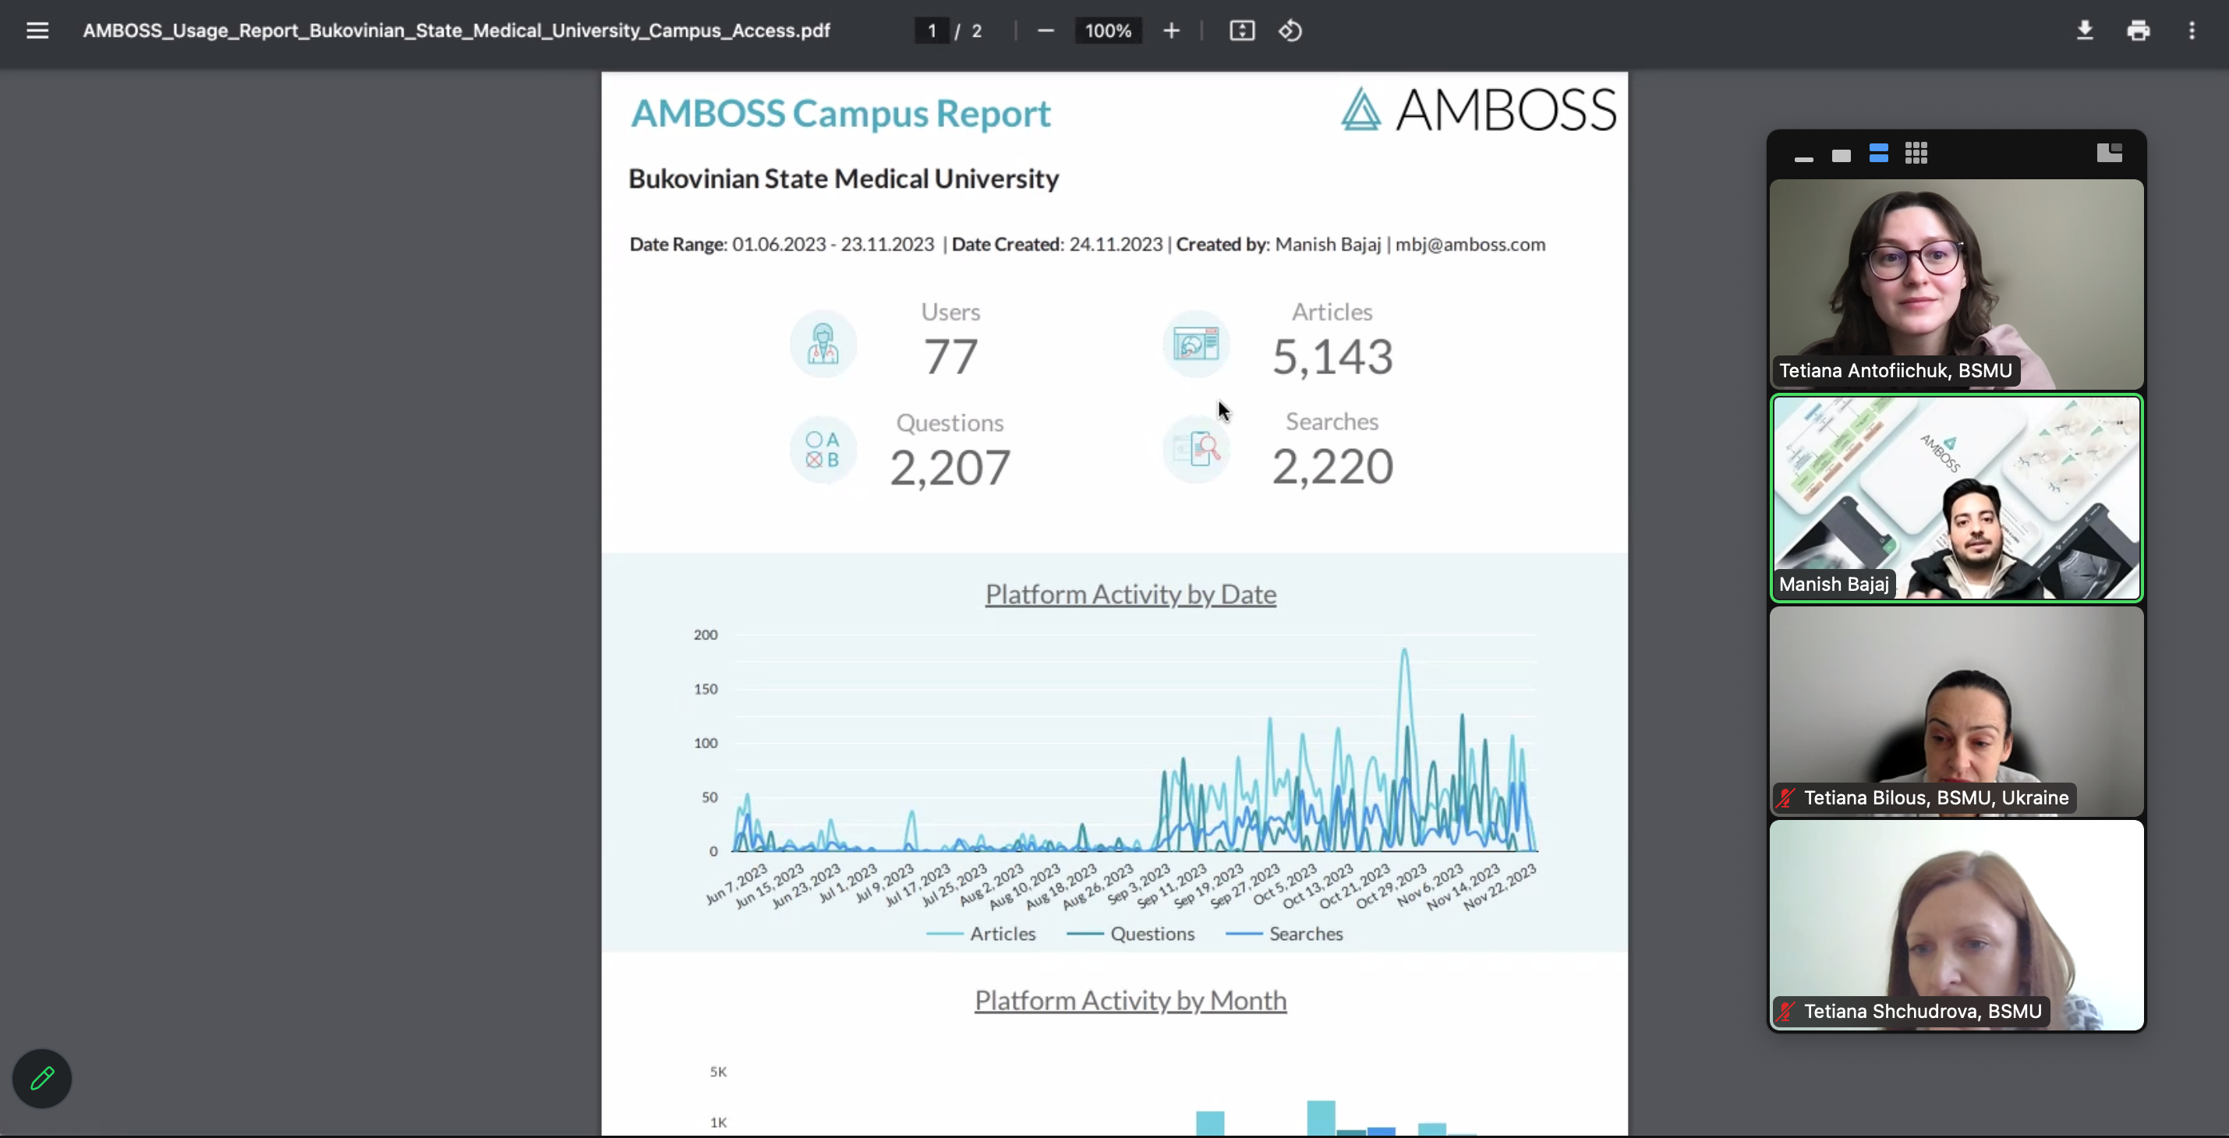
Task: Select Tetiana Bilous's video thumbnail
Action: point(1956,712)
